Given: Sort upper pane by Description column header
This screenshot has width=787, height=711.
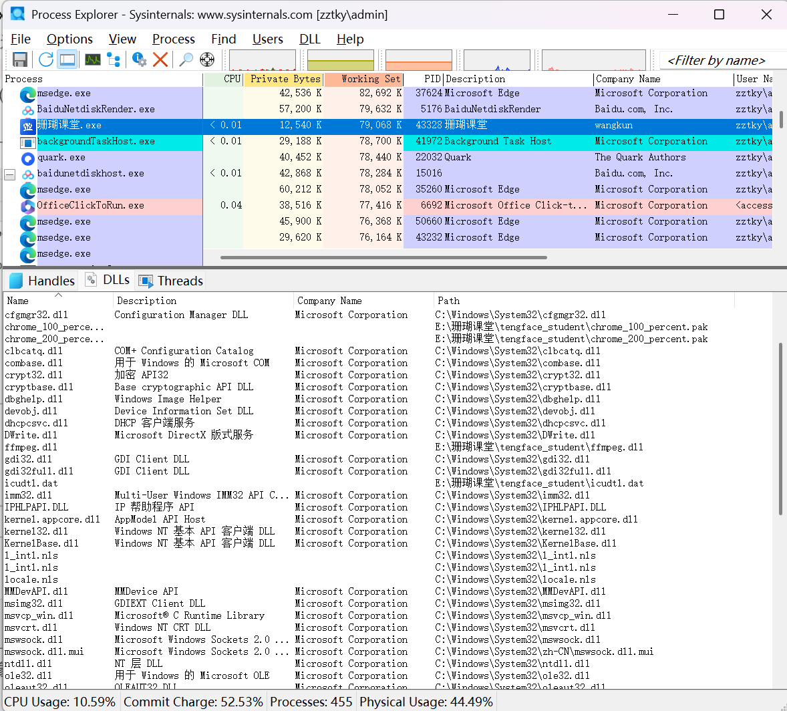Looking at the screenshot, I should (518, 80).
